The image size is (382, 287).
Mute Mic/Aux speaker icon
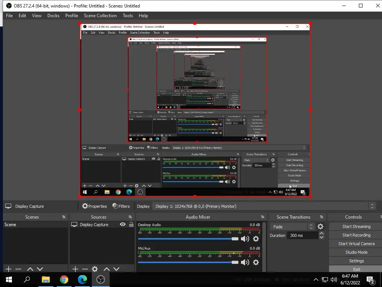tap(245, 262)
